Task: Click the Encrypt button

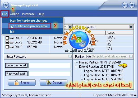Action: coord(22,82)
